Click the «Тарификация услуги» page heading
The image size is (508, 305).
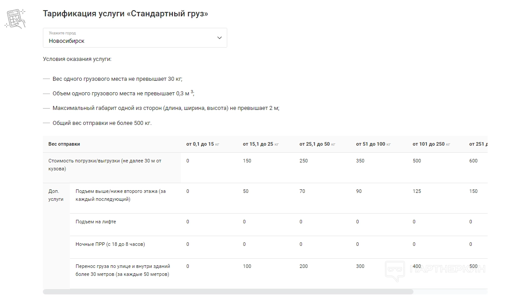coord(125,14)
